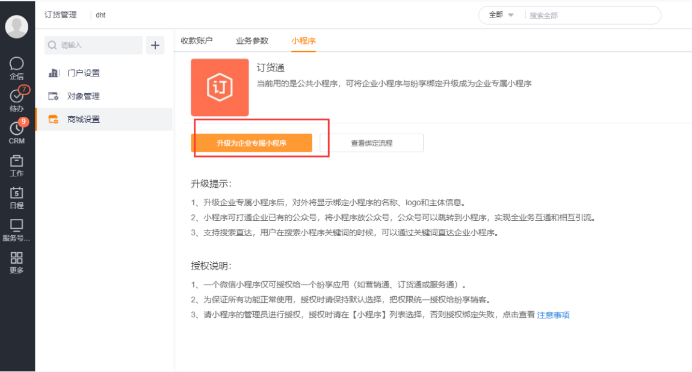692x372 pixels.
Task: Click authorization note 一个微信小程序仅可授权
Action: tap(329, 285)
